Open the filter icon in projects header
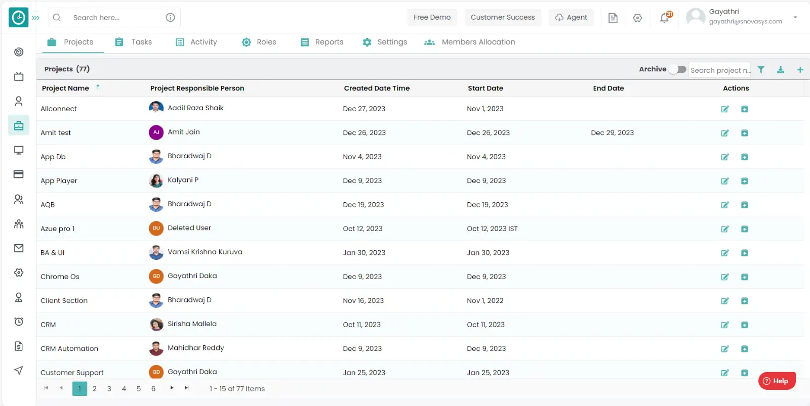The height and width of the screenshot is (406, 810). pyautogui.click(x=761, y=70)
